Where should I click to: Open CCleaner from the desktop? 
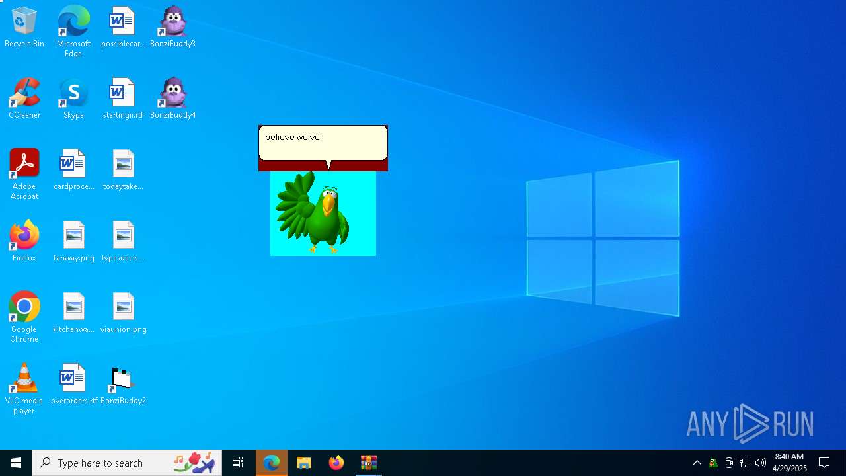(24, 99)
